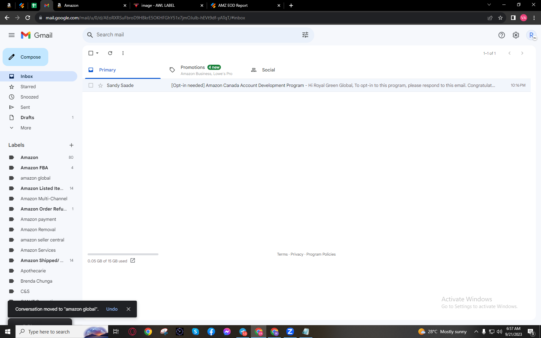Open storage management link icon
Screen dimensions: 541x338
pyautogui.click(x=133, y=260)
